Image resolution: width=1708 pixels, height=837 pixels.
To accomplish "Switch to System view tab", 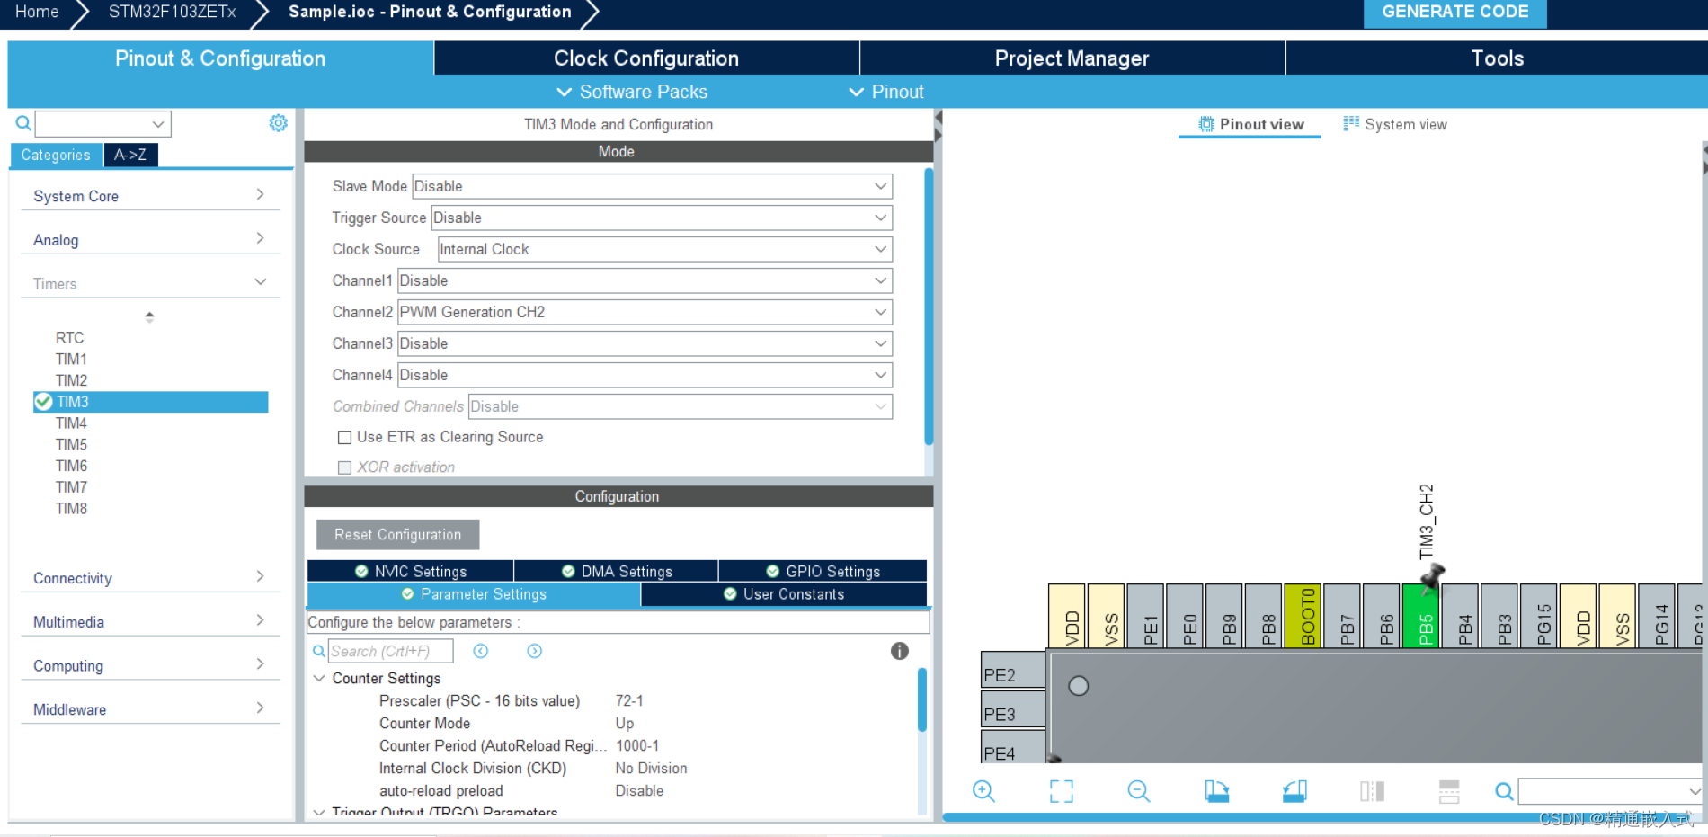I will tap(1395, 124).
